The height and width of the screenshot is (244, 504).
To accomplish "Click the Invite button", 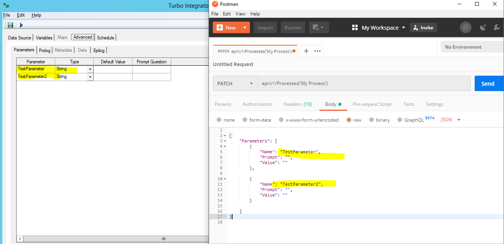I will (x=423, y=28).
